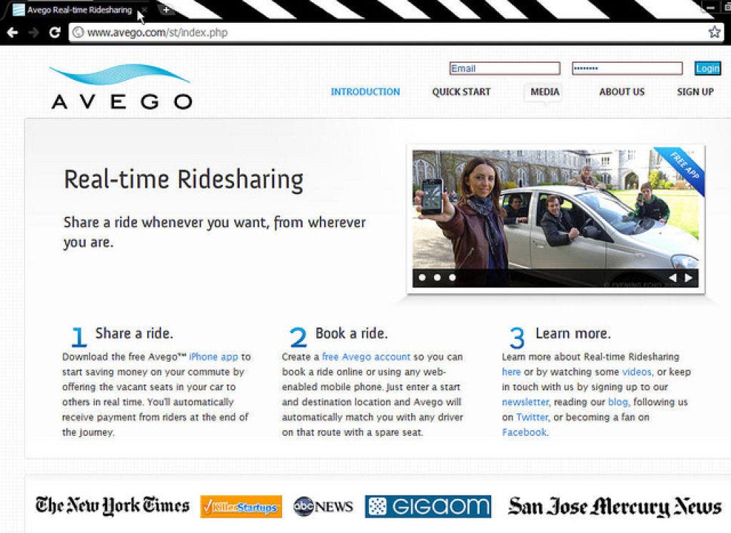Open the Introduction menu item
Viewport: 731px width, 533px height.
click(365, 92)
